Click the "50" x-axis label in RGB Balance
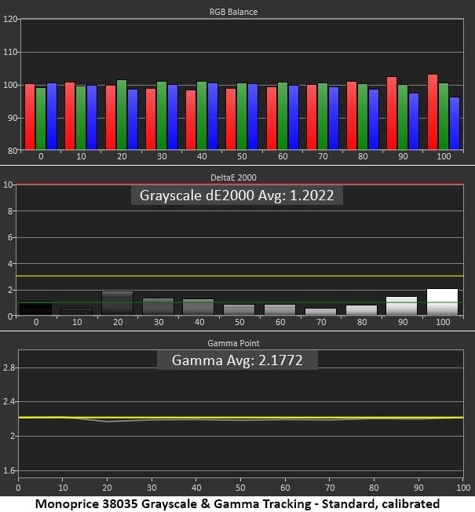Screen dimensions: 475x512 (242, 156)
